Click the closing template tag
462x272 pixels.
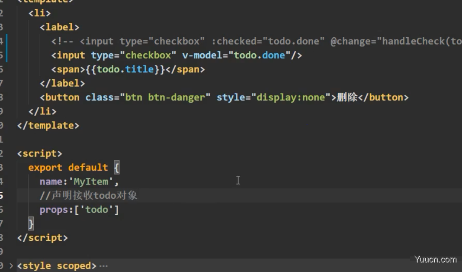coord(48,125)
